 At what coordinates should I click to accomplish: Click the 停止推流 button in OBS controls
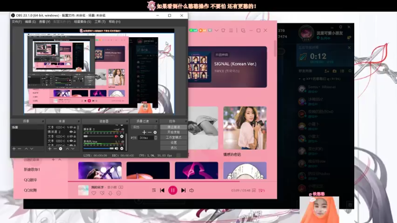(174, 127)
